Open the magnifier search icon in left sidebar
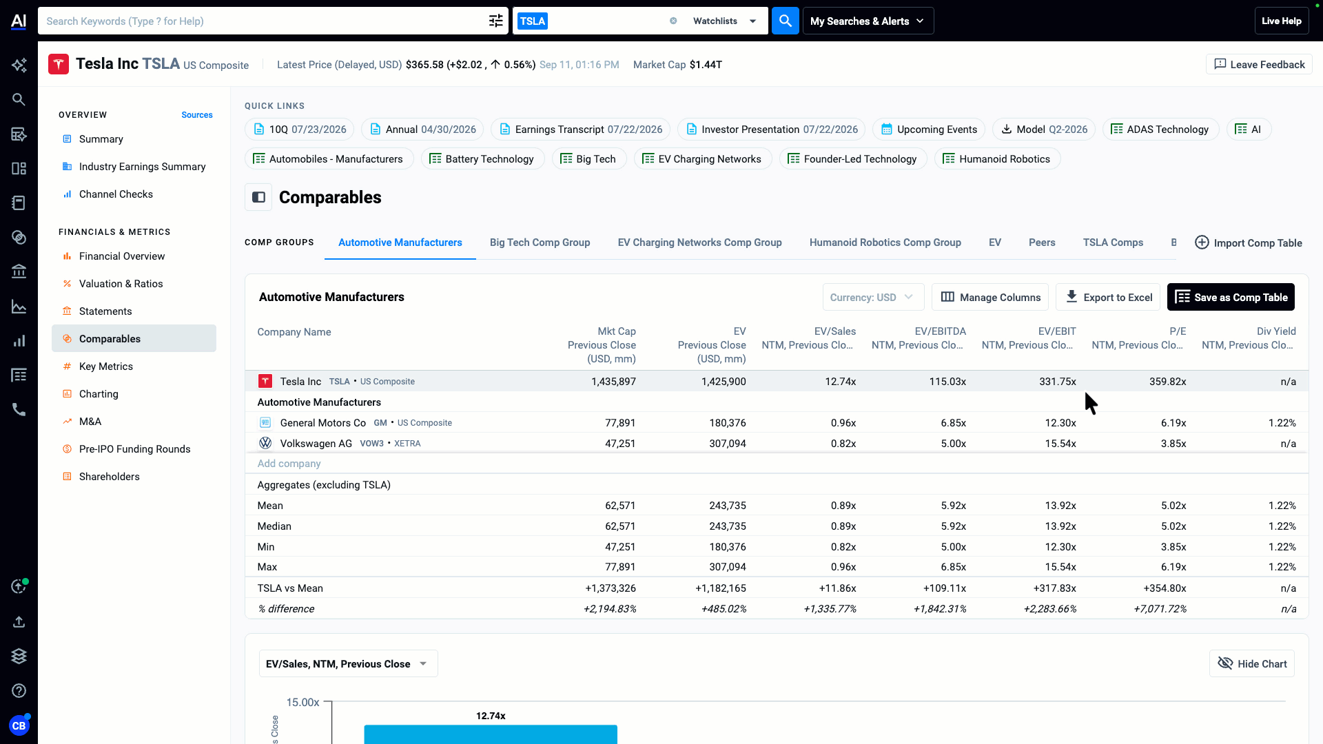1323x744 pixels. pos(19,100)
